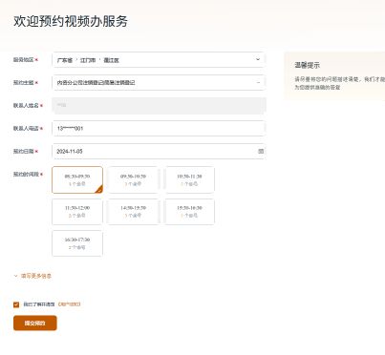The width and height of the screenshot is (385, 355).
Task: Select the 15:30-16:30 time slot
Action: [189, 212]
